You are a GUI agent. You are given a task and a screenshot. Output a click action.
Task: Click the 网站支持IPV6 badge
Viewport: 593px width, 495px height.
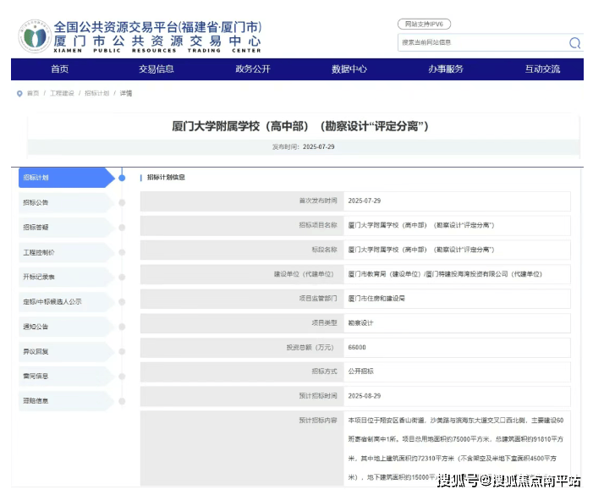point(424,24)
